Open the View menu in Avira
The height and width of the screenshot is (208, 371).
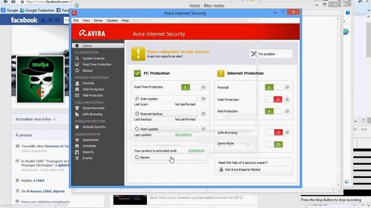(86, 21)
